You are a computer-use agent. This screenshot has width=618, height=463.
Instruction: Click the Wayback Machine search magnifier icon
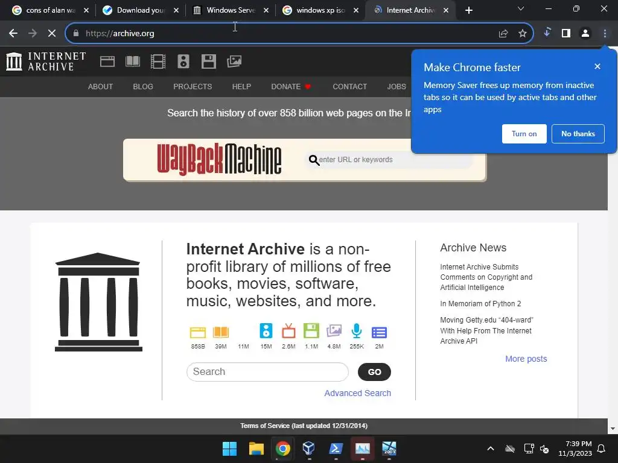(x=314, y=160)
